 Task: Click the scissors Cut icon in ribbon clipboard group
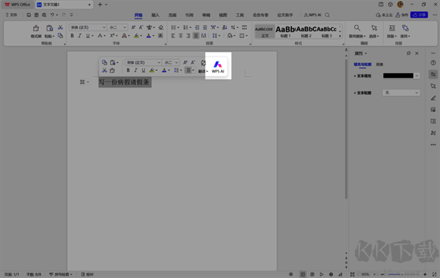(60, 28)
